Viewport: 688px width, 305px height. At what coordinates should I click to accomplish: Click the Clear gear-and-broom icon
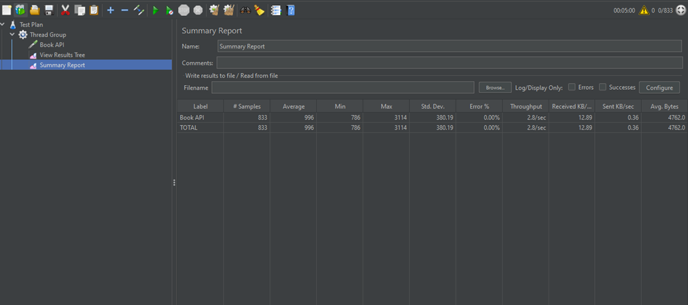point(214,10)
